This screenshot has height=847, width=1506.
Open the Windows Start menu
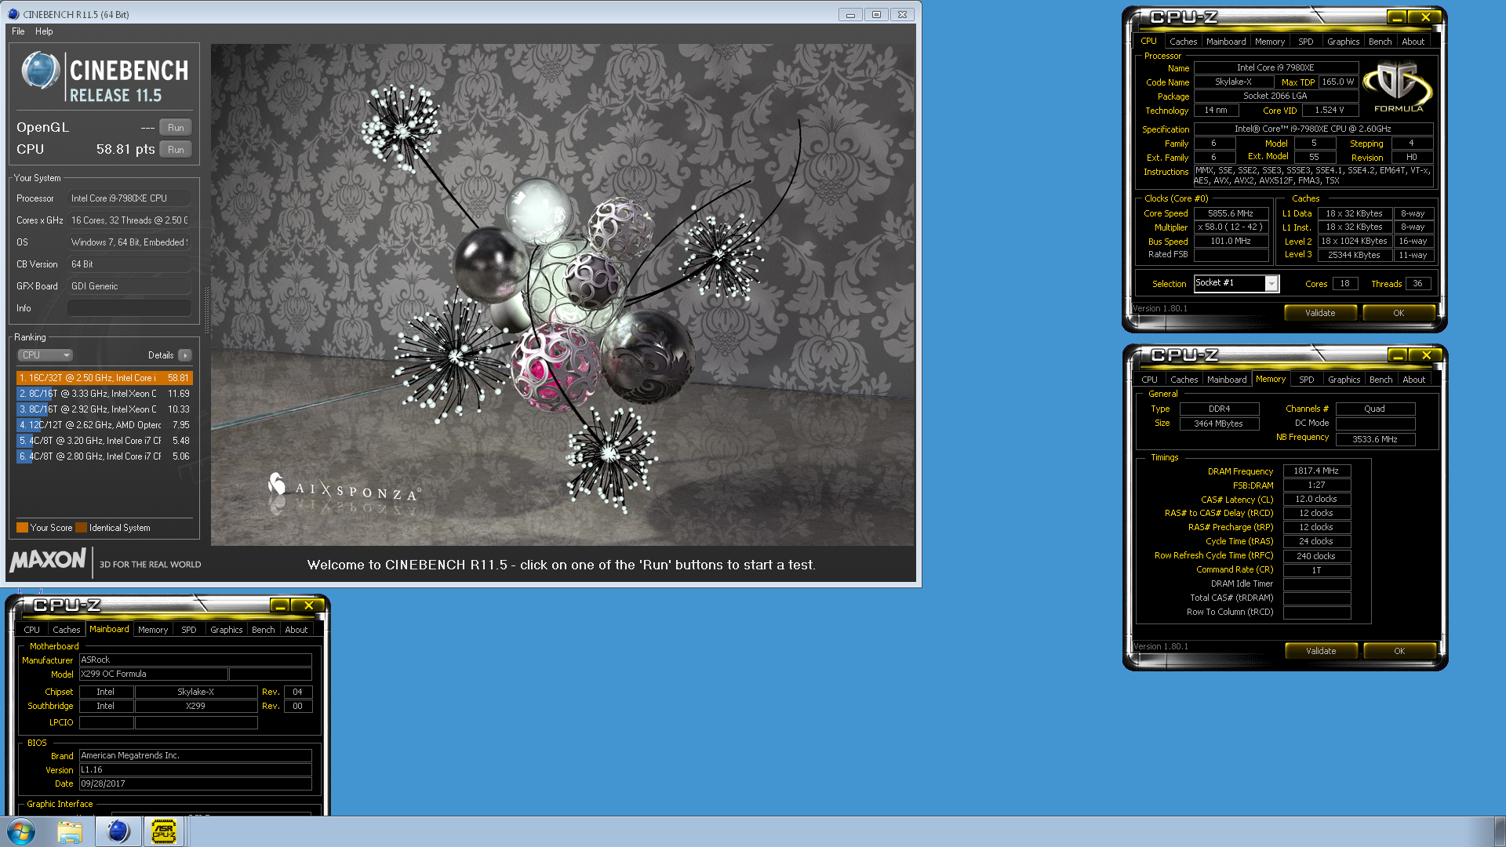point(21,831)
